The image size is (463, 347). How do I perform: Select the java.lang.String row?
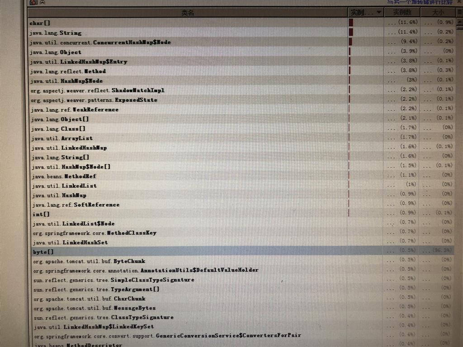click(x=242, y=33)
